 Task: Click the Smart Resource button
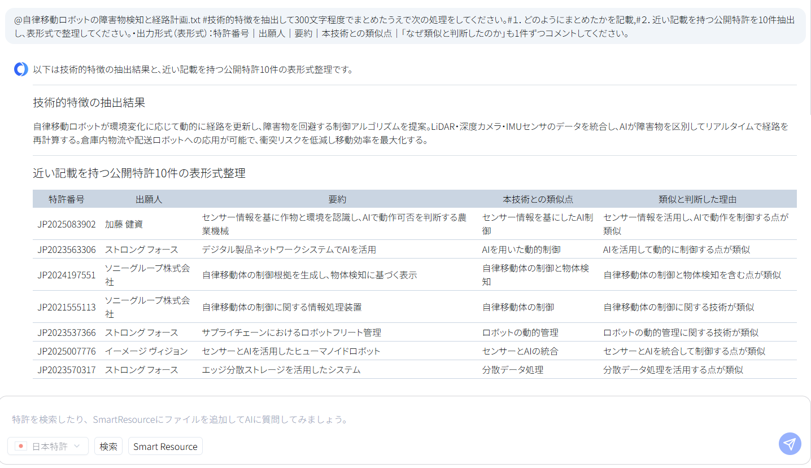click(x=165, y=446)
